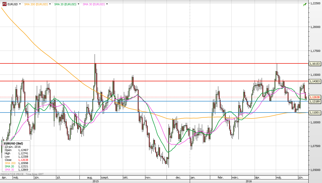Click the 2015 year label on the time axis
This screenshot has height=183, width=322.
(96, 181)
